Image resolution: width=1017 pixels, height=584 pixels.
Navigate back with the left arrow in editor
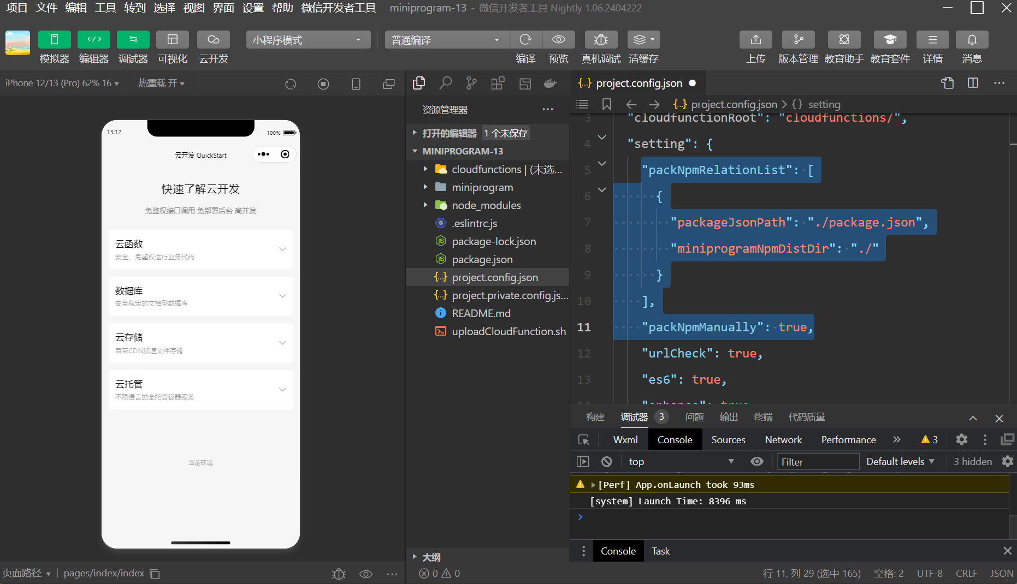(x=631, y=104)
